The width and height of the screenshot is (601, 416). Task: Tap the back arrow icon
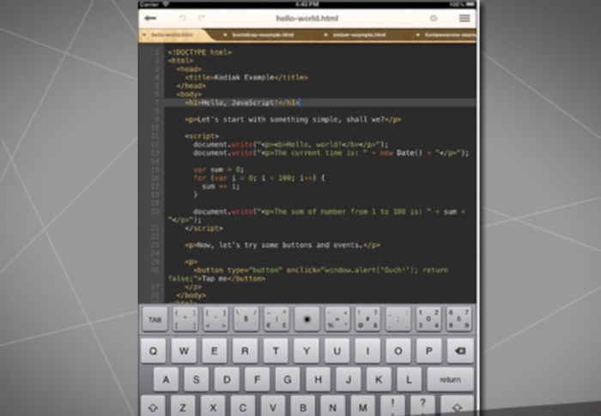[x=150, y=18]
